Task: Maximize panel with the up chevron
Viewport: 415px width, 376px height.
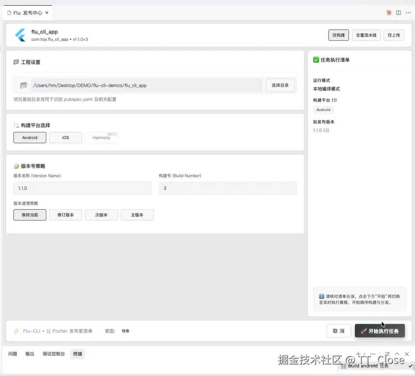Action: point(397,354)
